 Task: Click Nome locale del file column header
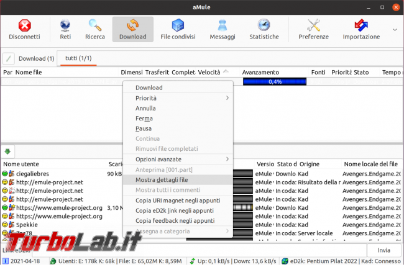tap(371, 164)
